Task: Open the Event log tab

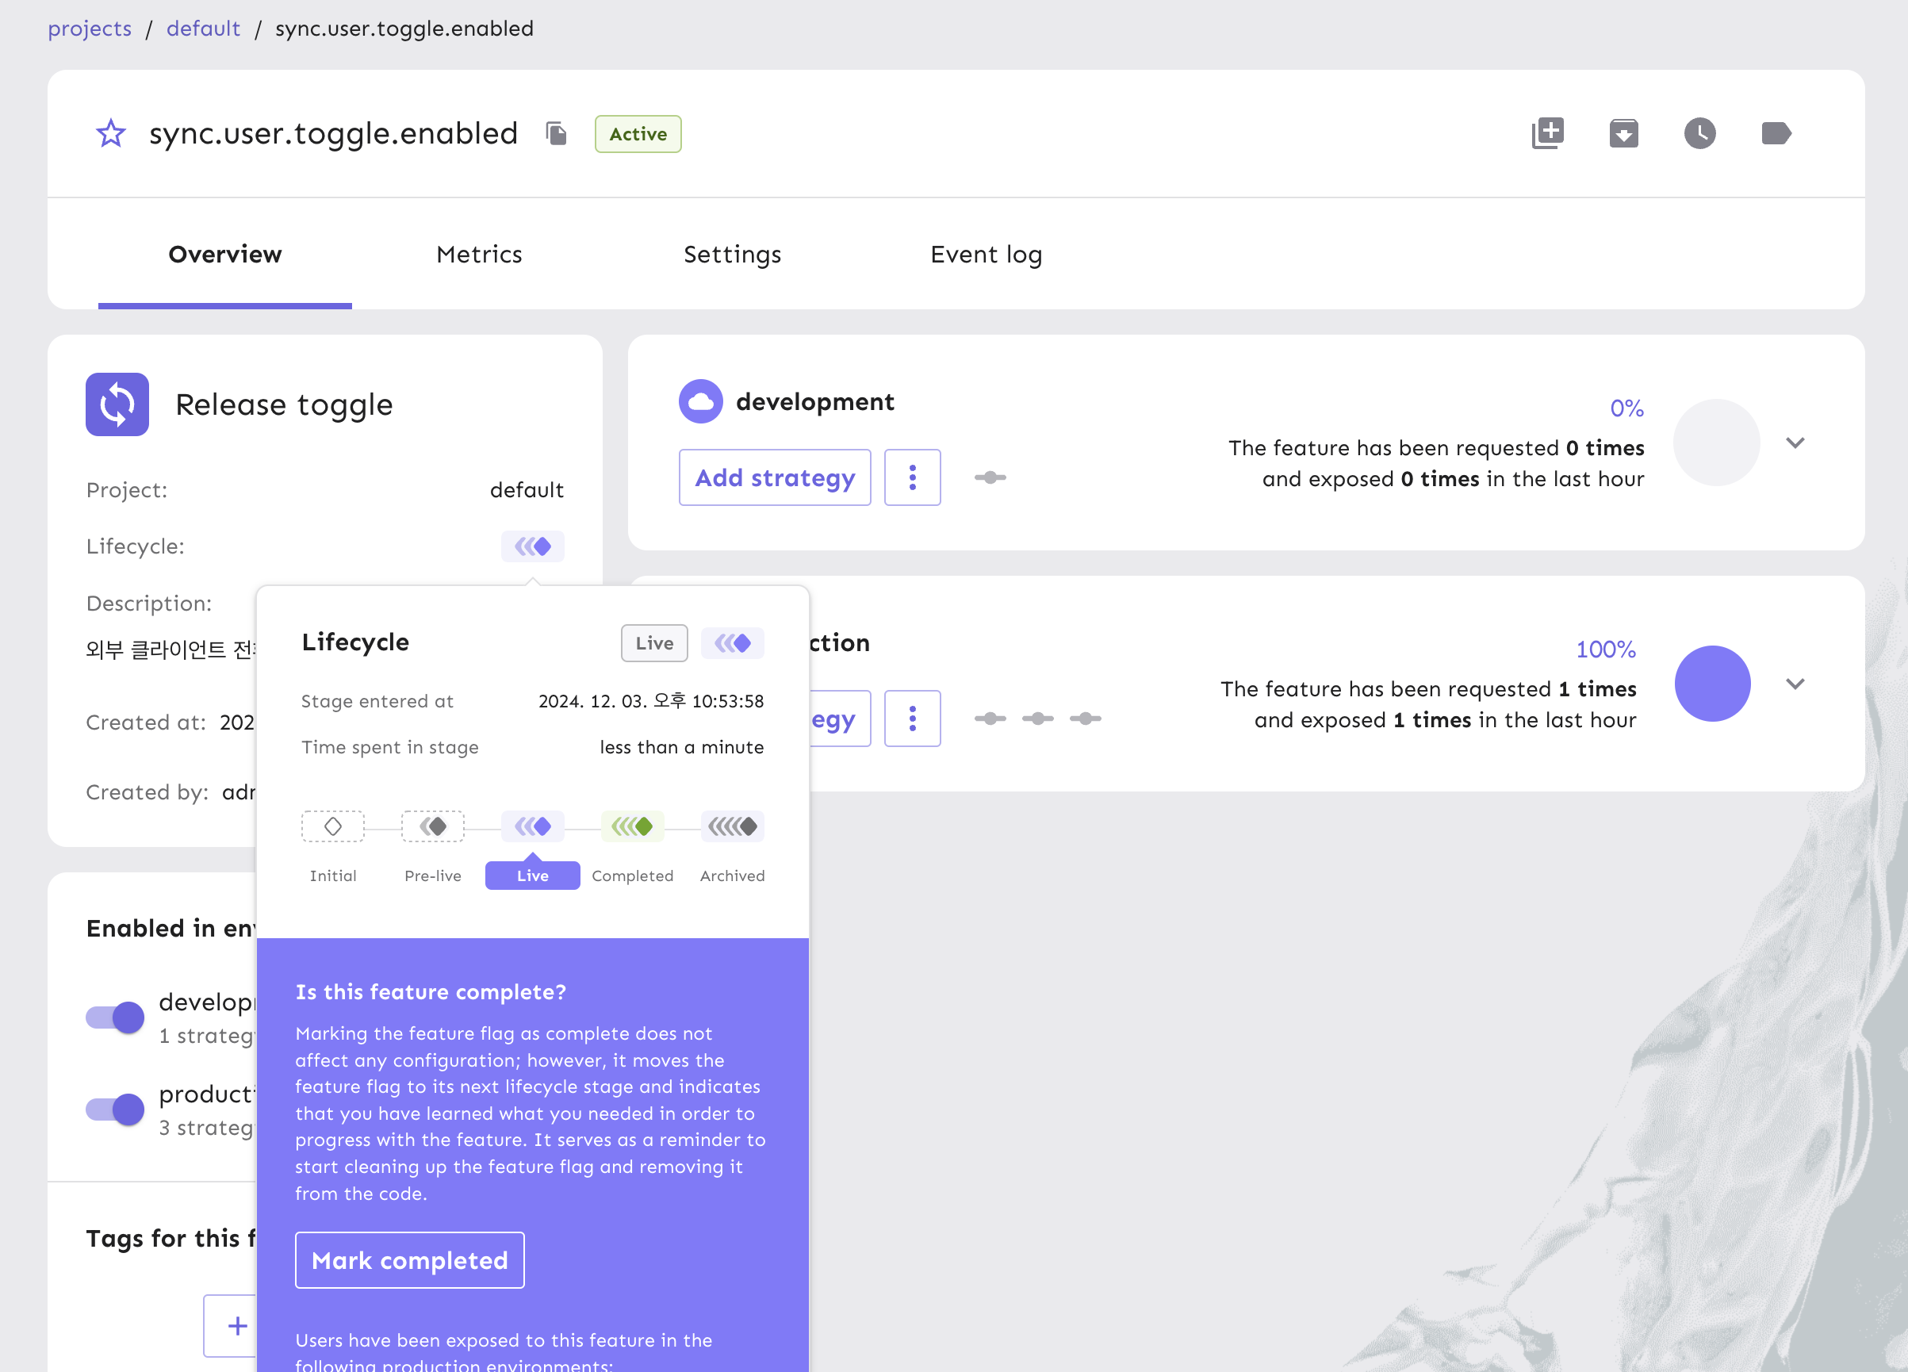Action: [x=986, y=255]
